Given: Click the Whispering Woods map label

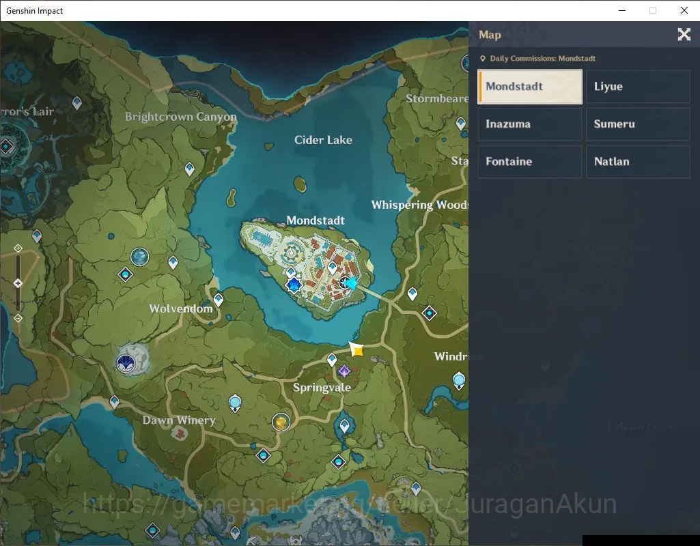Looking at the screenshot, I should 419,205.
